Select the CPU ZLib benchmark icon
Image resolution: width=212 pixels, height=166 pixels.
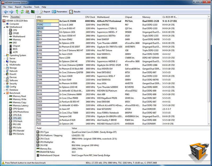click(x=11, y=115)
